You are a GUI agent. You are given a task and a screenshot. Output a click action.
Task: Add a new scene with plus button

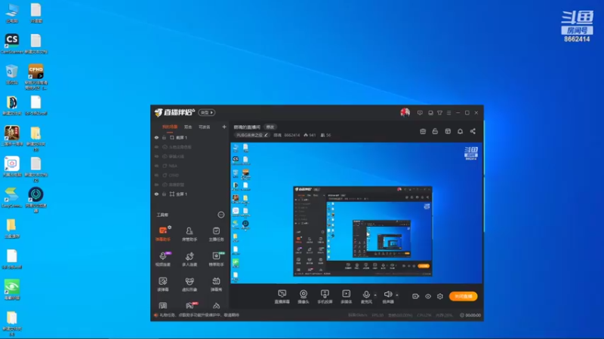tap(224, 127)
